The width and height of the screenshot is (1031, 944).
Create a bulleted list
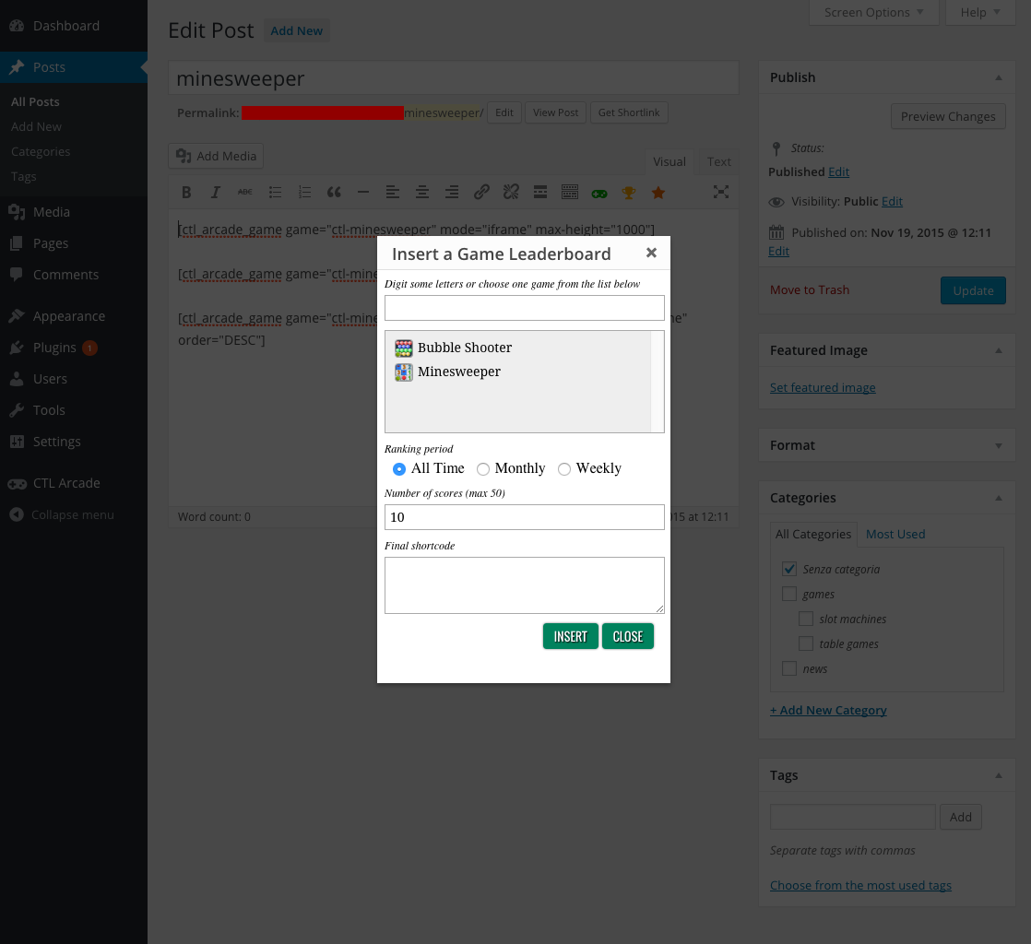[275, 192]
